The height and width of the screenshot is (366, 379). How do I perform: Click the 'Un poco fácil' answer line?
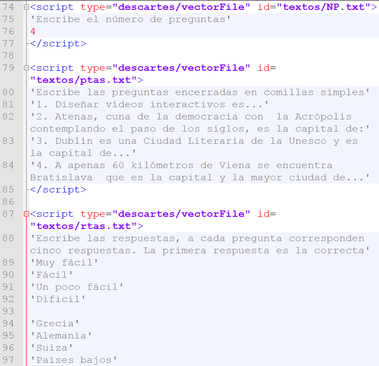tap(77, 287)
